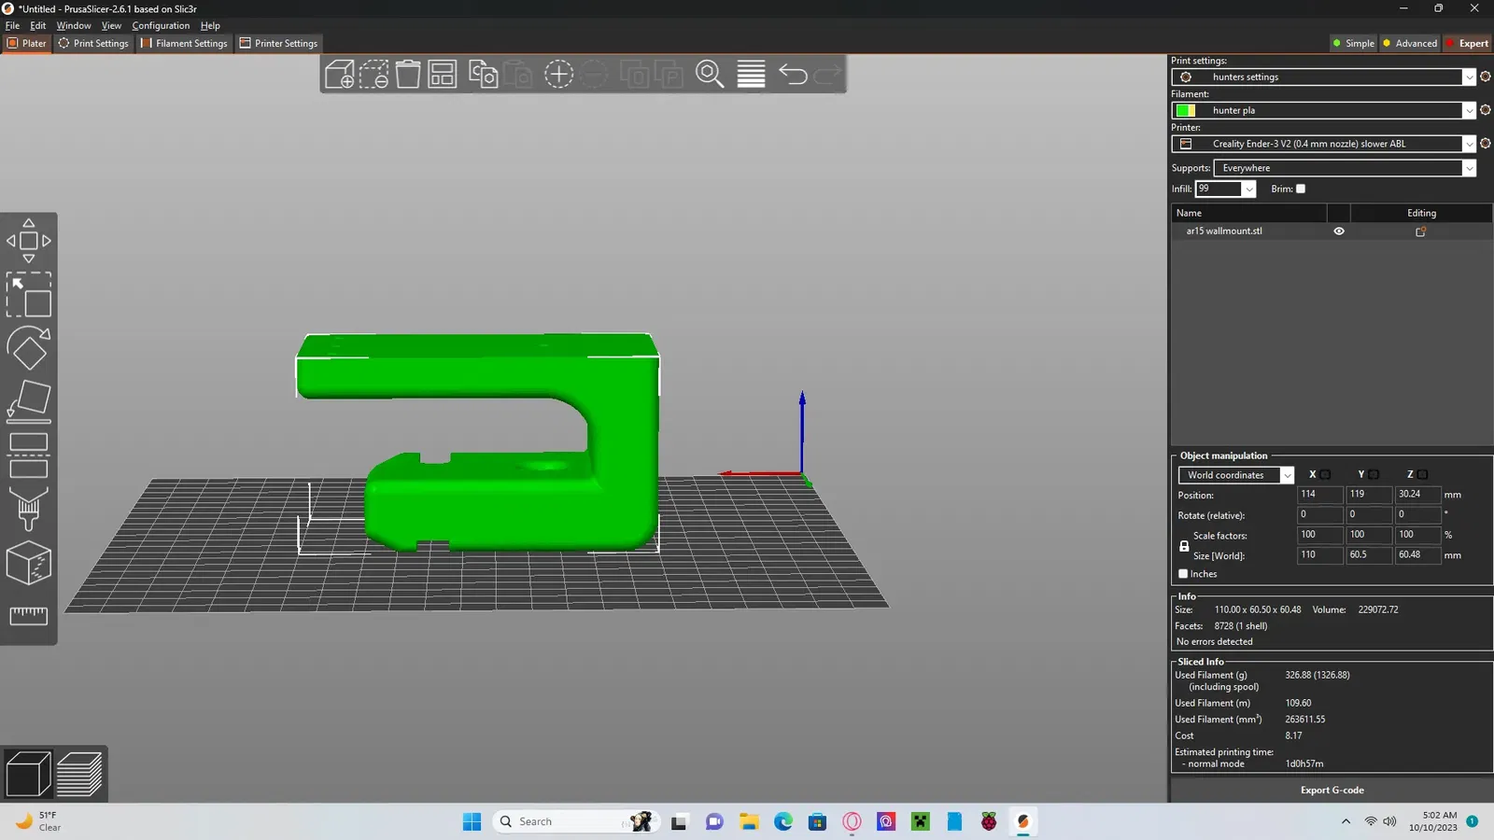Expand the Printer profile dropdown

click(1323, 144)
